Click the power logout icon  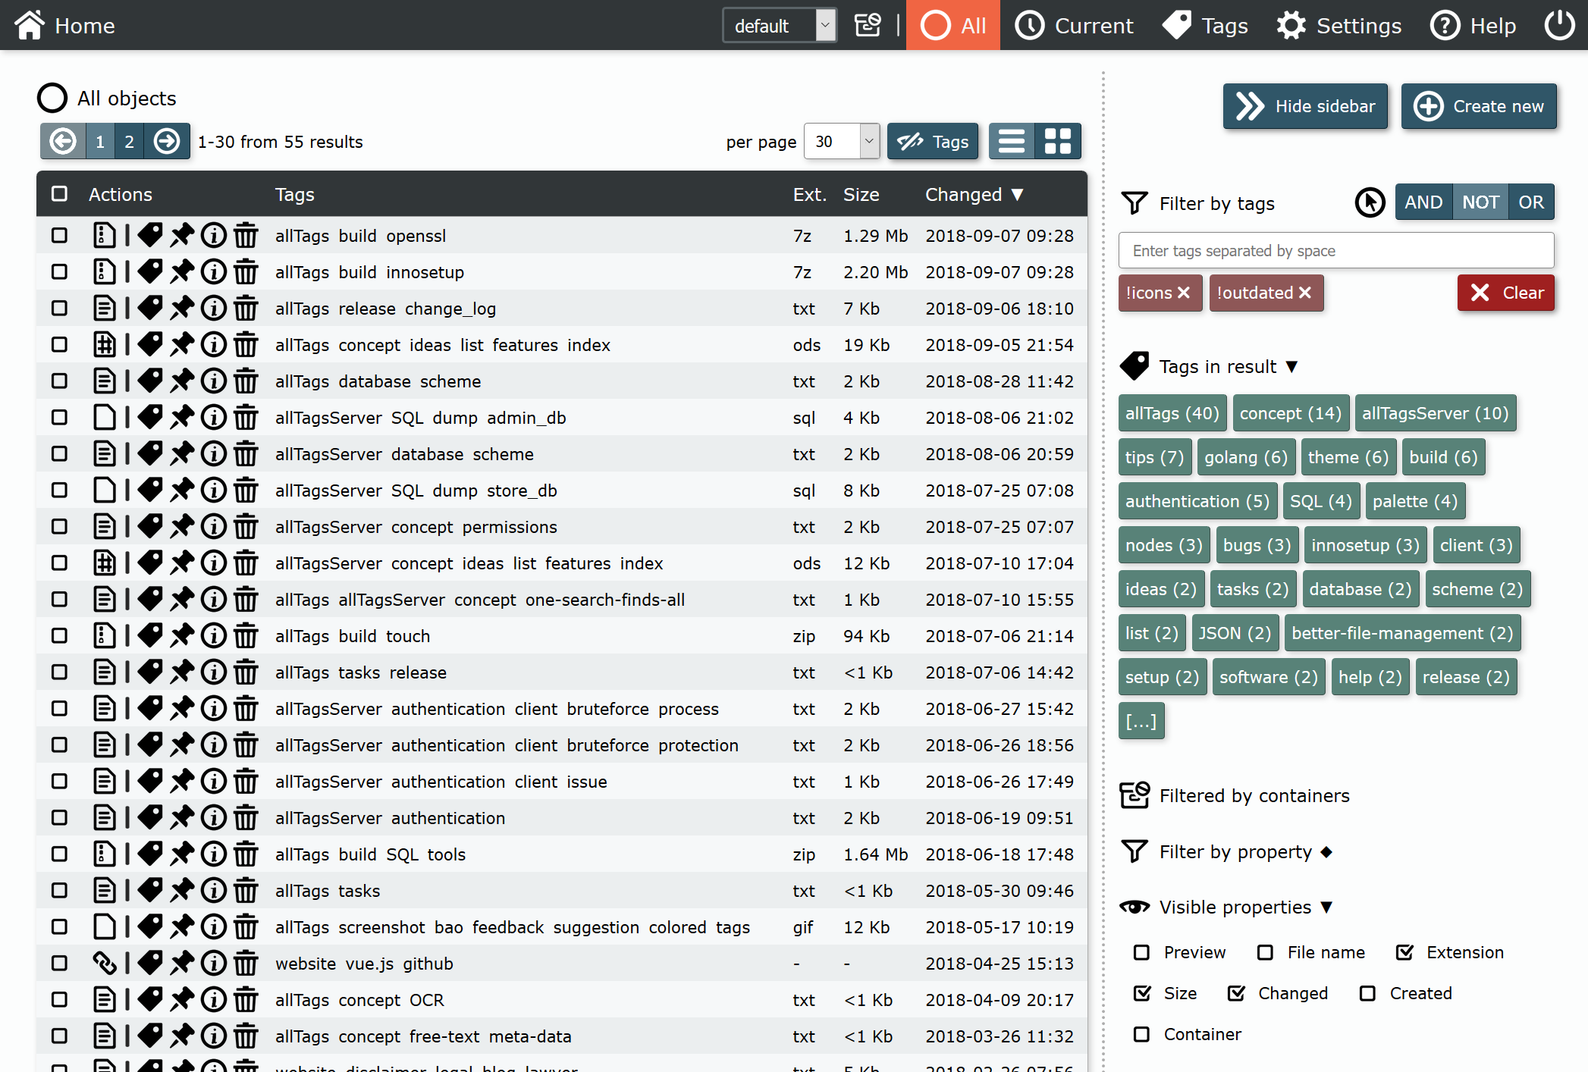(1559, 25)
